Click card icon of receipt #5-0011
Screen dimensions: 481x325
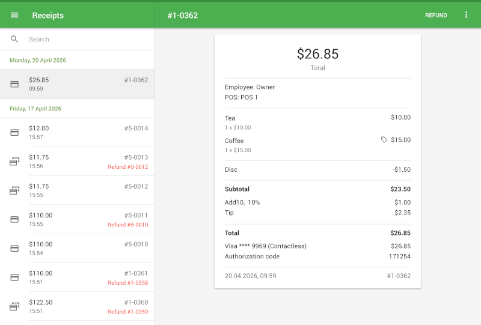[x=14, y=219]
